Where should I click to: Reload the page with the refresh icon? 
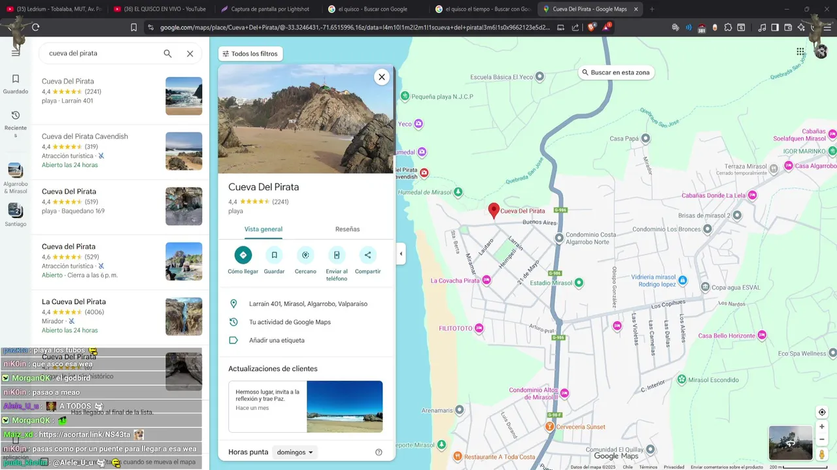click(35, 27)
